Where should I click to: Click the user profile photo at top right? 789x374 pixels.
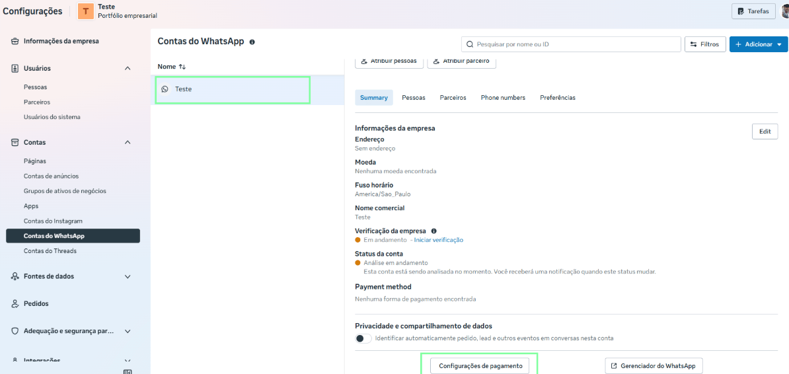[785, 11]
